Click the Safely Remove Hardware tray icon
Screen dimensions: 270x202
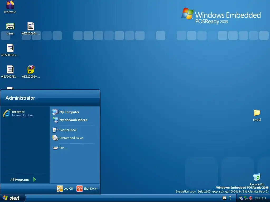pos(246,198)
